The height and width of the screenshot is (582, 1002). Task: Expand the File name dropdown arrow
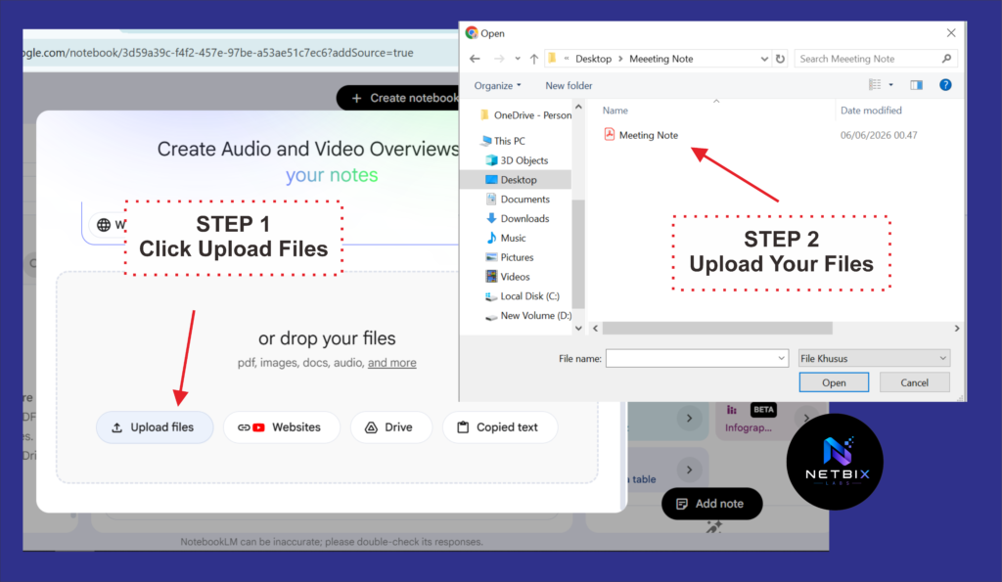point(781,358)
